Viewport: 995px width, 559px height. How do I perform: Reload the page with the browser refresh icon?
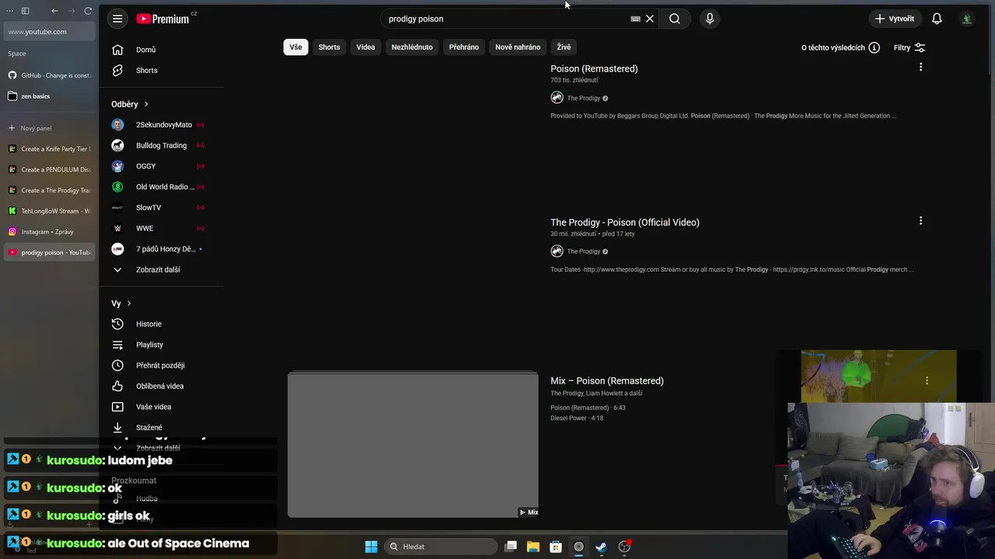click(88, 11)
